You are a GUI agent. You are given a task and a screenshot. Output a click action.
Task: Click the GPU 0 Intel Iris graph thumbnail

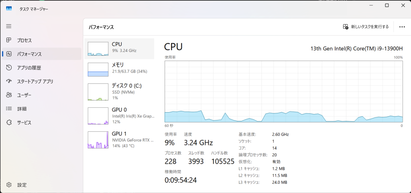(98, 117)
